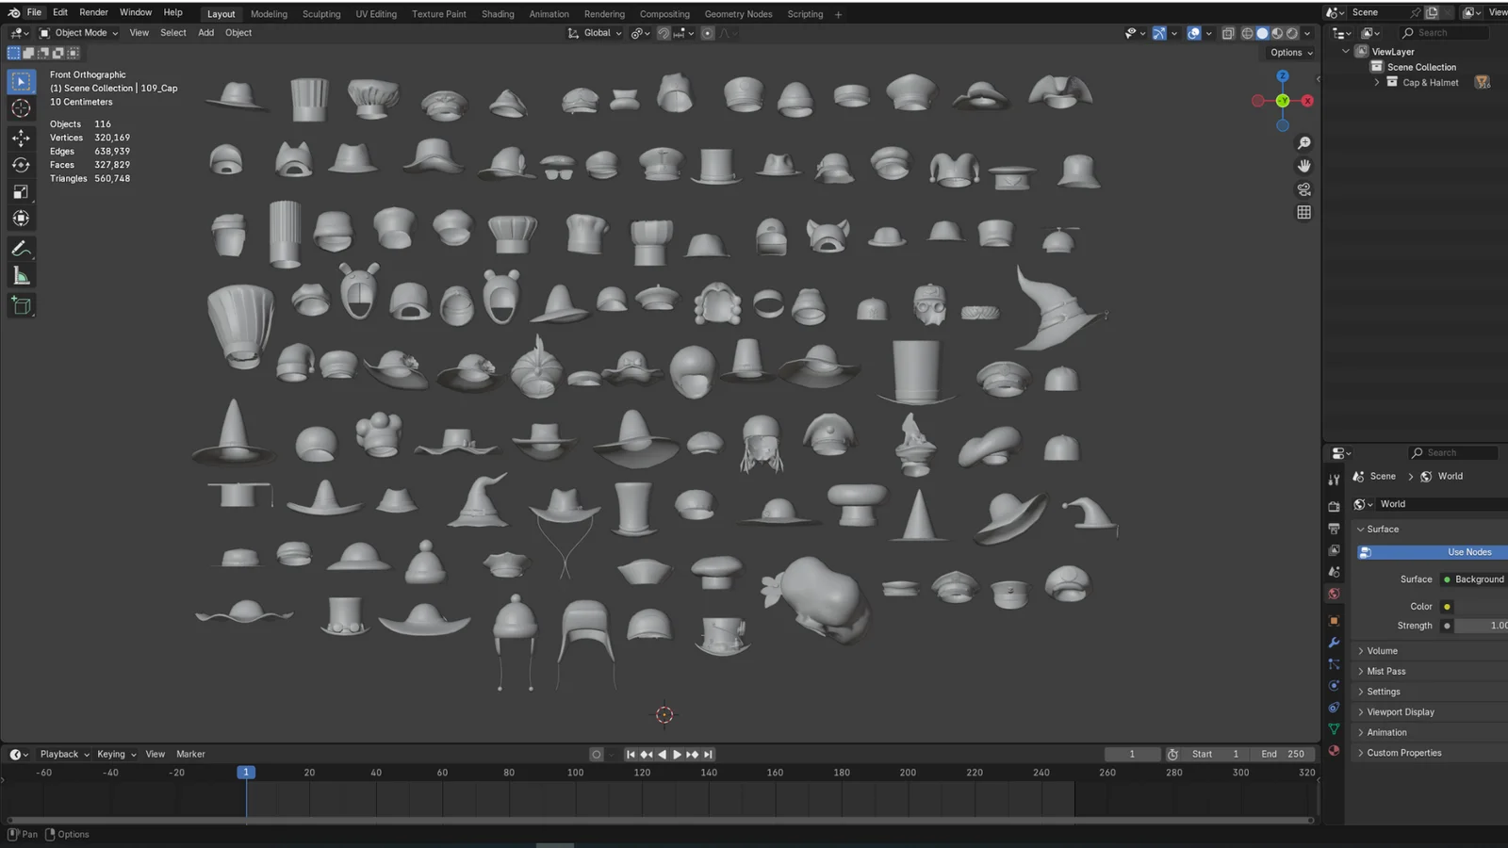The image size is (1508, 848).
Task: Switch to the Shading workspace tab
Action: [x=498, y=13]
